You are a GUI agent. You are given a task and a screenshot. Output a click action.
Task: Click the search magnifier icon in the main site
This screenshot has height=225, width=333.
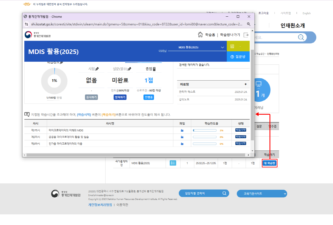(x=301, y=37)
